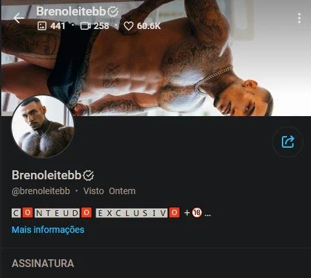Click the photos count image icon
Screen dimensions: 311x278
pos(42,26)
